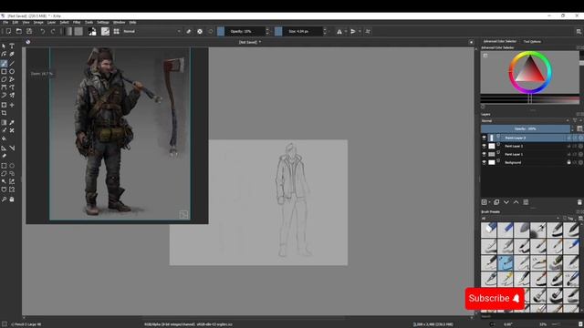Viewport: 584px width, 328px height.
Task: Add a new paint layer
Action: (x=485, y=202)
